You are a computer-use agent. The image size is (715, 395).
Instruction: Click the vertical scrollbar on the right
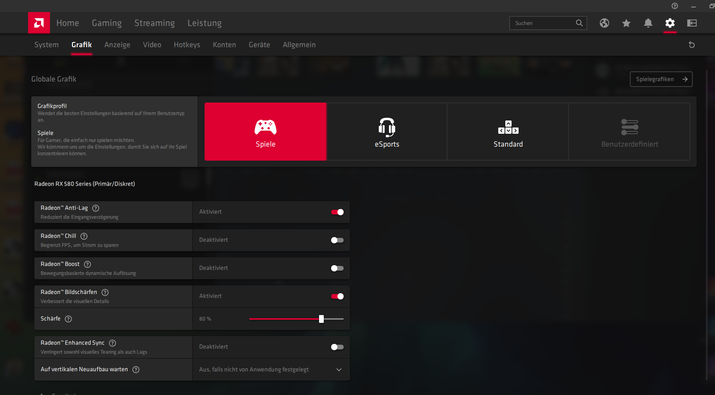point(707,225)
